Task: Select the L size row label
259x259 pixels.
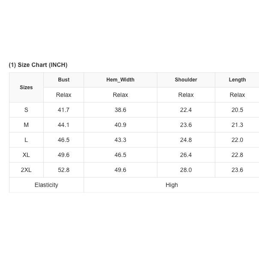Action: tap(26, 140)
